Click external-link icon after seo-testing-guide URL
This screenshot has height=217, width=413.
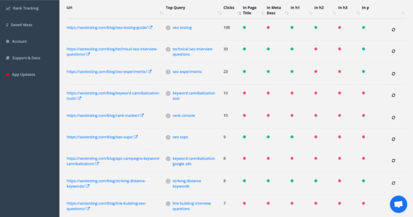click(x=151, y=28)
